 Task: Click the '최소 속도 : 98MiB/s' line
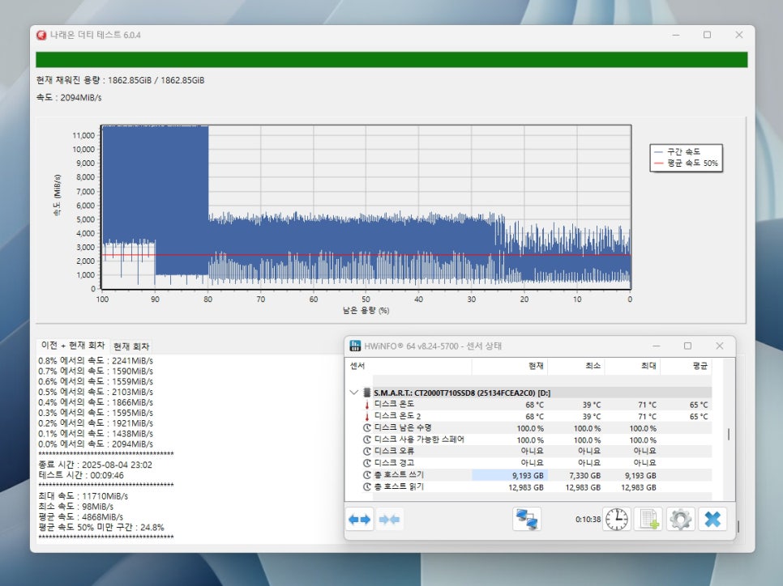(x=76, y=507)
